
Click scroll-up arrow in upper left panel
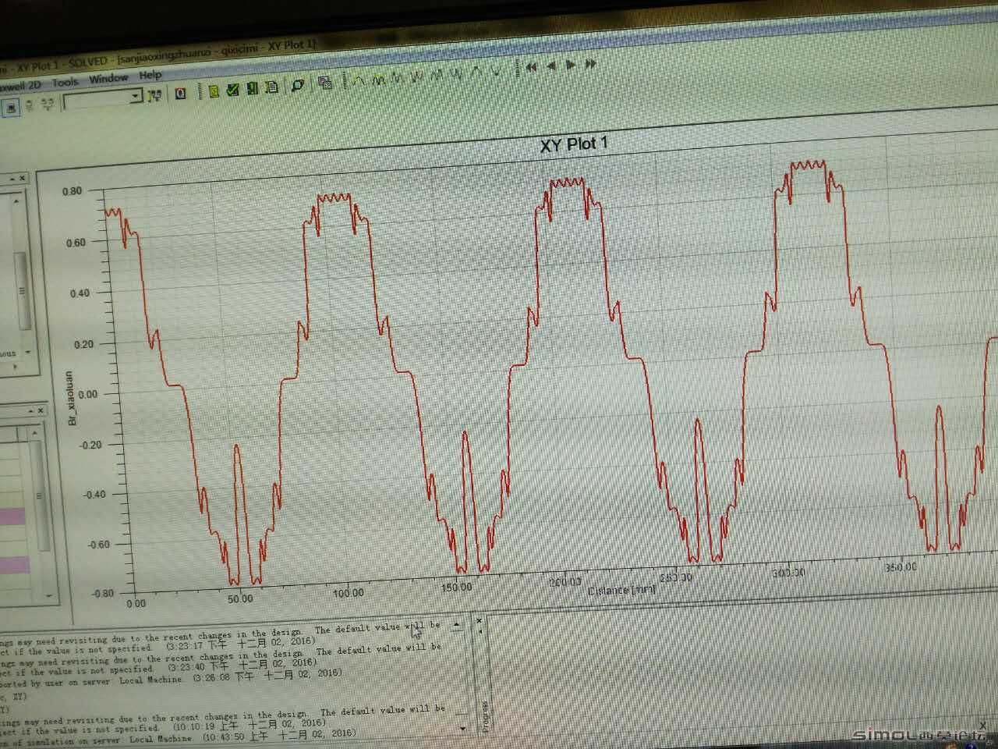point(16,201)
